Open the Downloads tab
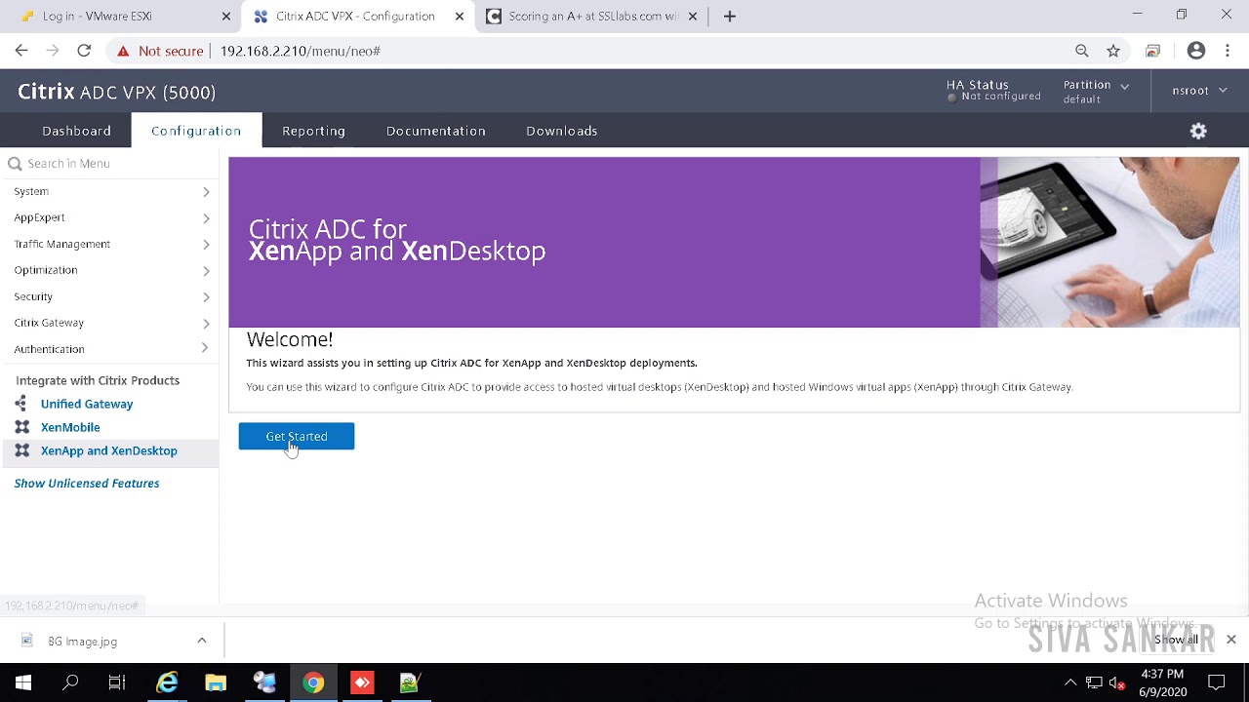Screen dimensions: 1249x702 (x=561, y=131)
